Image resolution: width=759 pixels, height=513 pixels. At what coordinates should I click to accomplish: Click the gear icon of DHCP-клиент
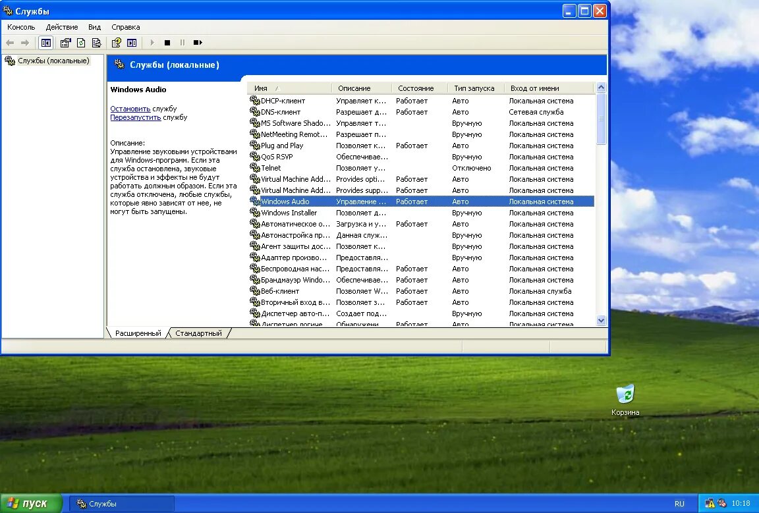point(254,101)
